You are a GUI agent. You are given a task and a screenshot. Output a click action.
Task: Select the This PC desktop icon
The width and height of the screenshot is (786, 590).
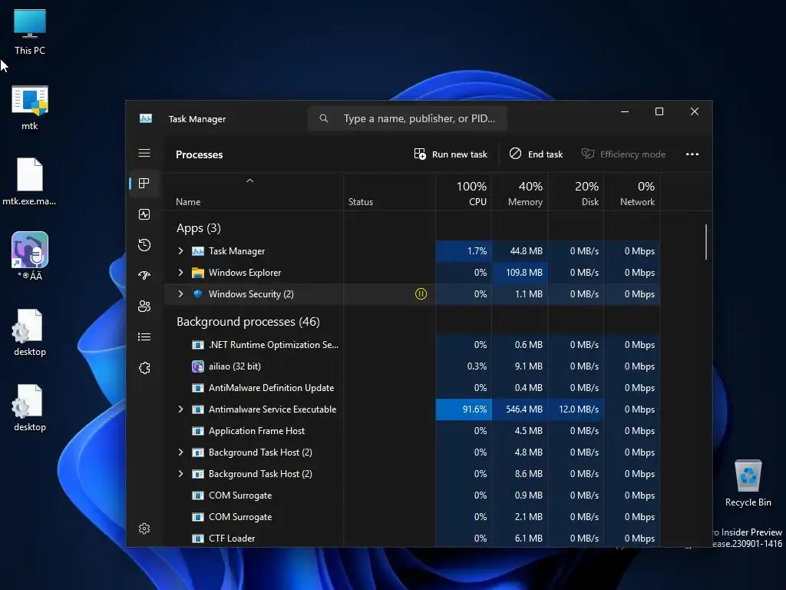(30, 31)
